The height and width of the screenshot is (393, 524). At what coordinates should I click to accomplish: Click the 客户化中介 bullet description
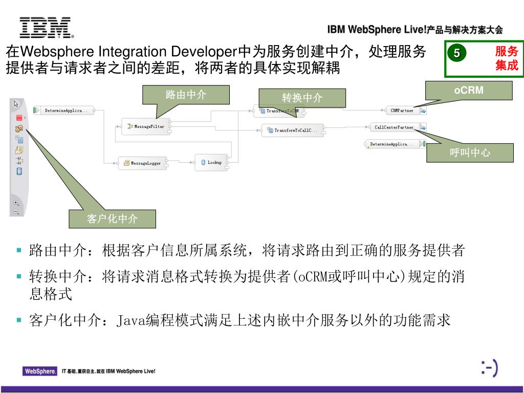point(239,320)
